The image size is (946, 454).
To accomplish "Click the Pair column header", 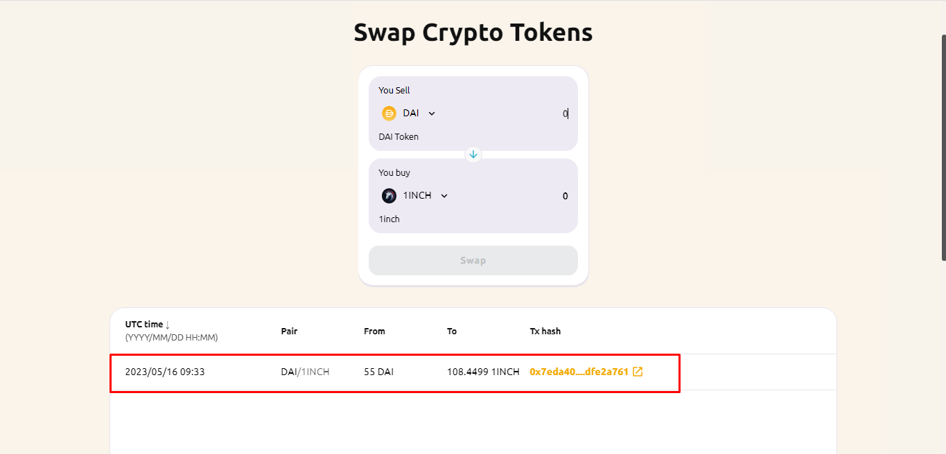I will 289,332.
